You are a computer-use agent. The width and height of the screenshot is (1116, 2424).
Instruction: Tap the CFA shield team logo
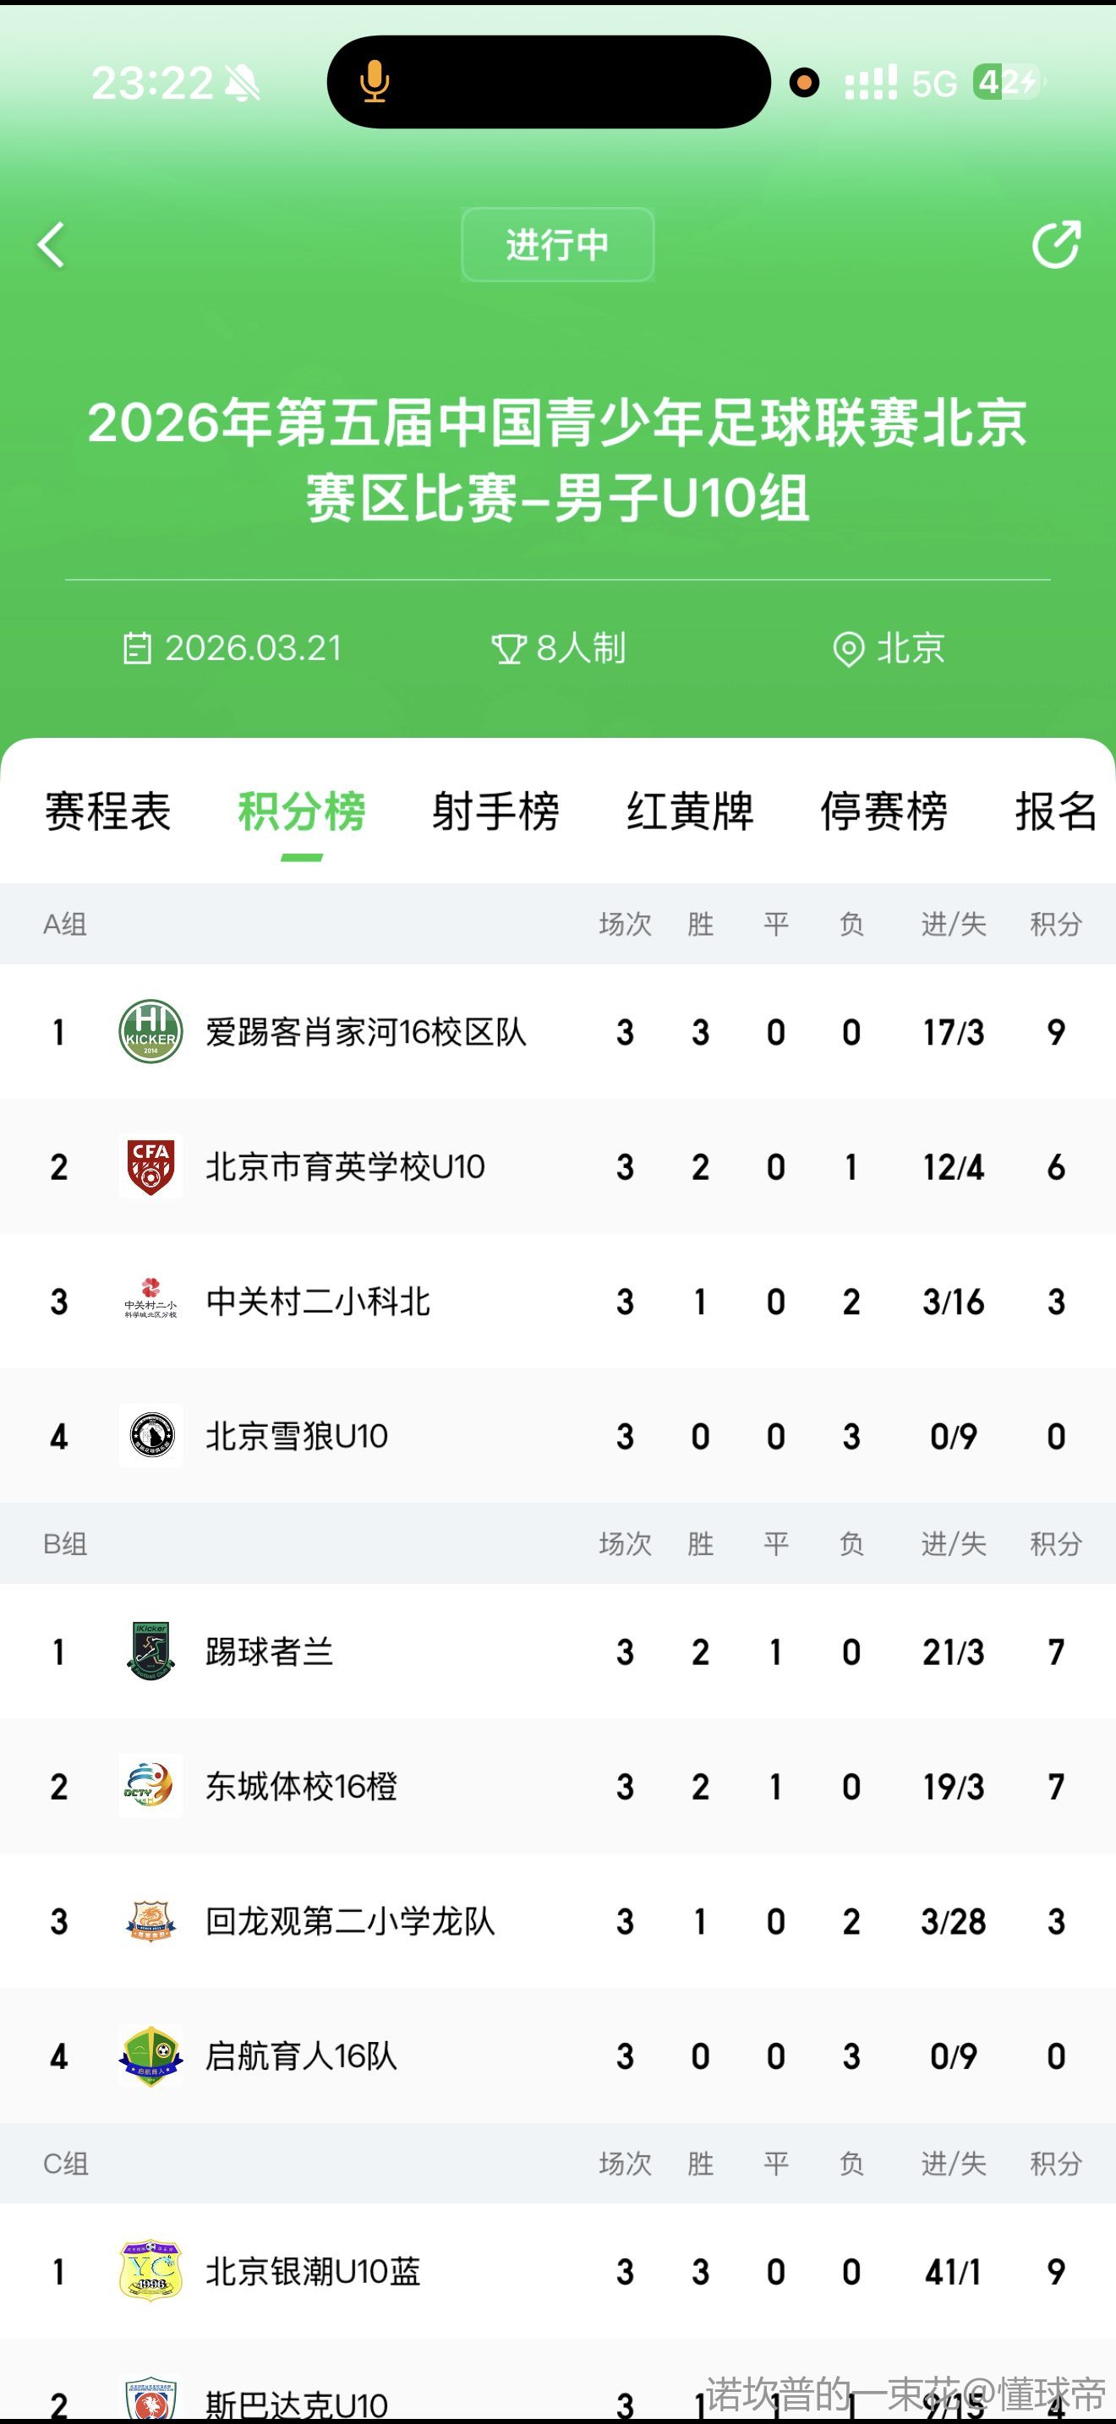pyautogui.click(x=150, y=1166)
